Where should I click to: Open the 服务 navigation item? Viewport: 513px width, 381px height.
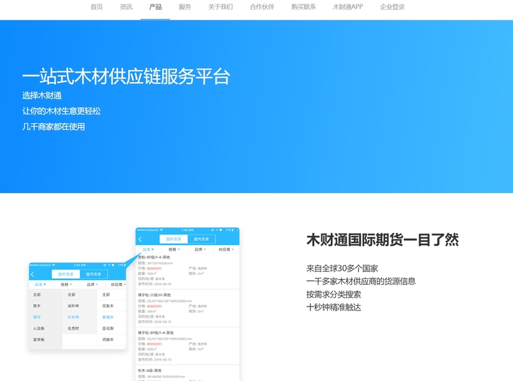(x=185, y=7)
